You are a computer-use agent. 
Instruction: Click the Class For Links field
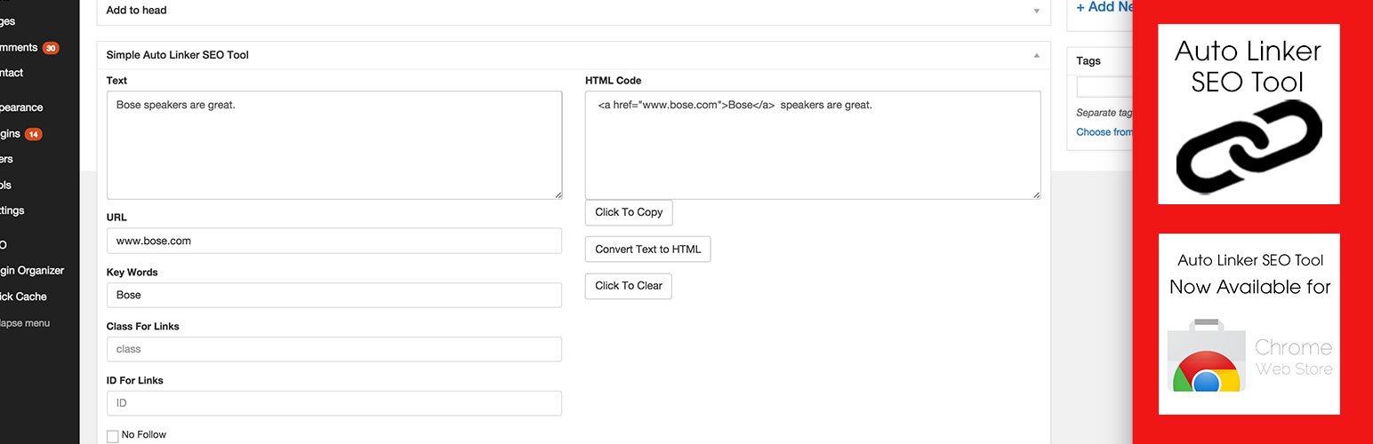[x=334, y=349]
